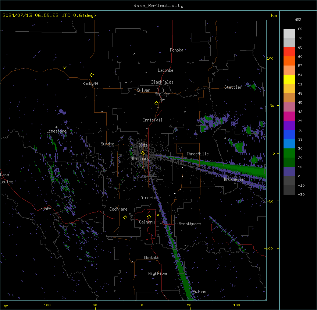
Task: Click the RedDeer city label
Action: coord(162,94)
